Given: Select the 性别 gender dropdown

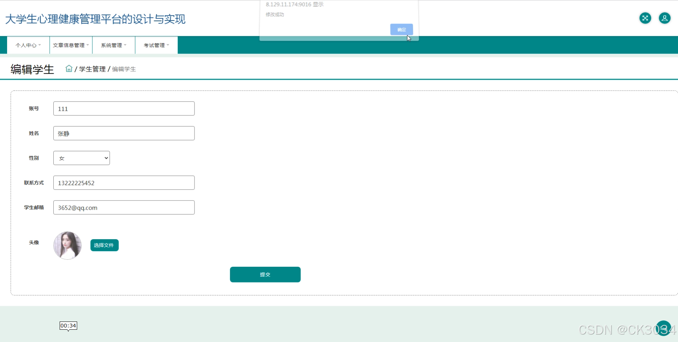Looking at the screenshot, I should coord(81,158).
